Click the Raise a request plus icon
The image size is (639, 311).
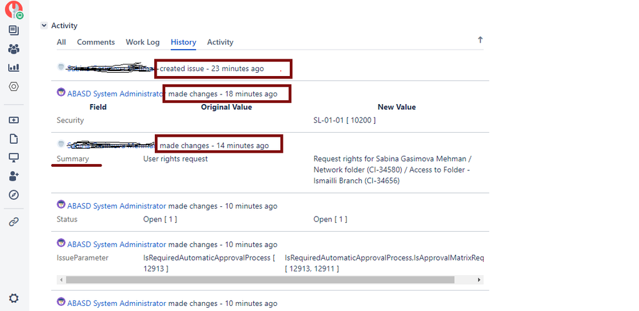pyautogui.click(x=14, y=121)
